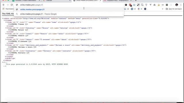Click the 'Контакты' CDATA text line
Image resolution: width=184 pixels, height=103 pixels.
(19, 53)
